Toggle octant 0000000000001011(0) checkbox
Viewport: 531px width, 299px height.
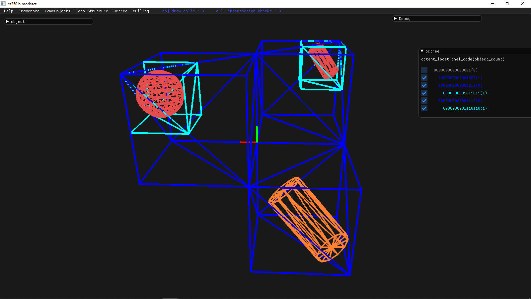pyautogui.click(x=424, y=85)
